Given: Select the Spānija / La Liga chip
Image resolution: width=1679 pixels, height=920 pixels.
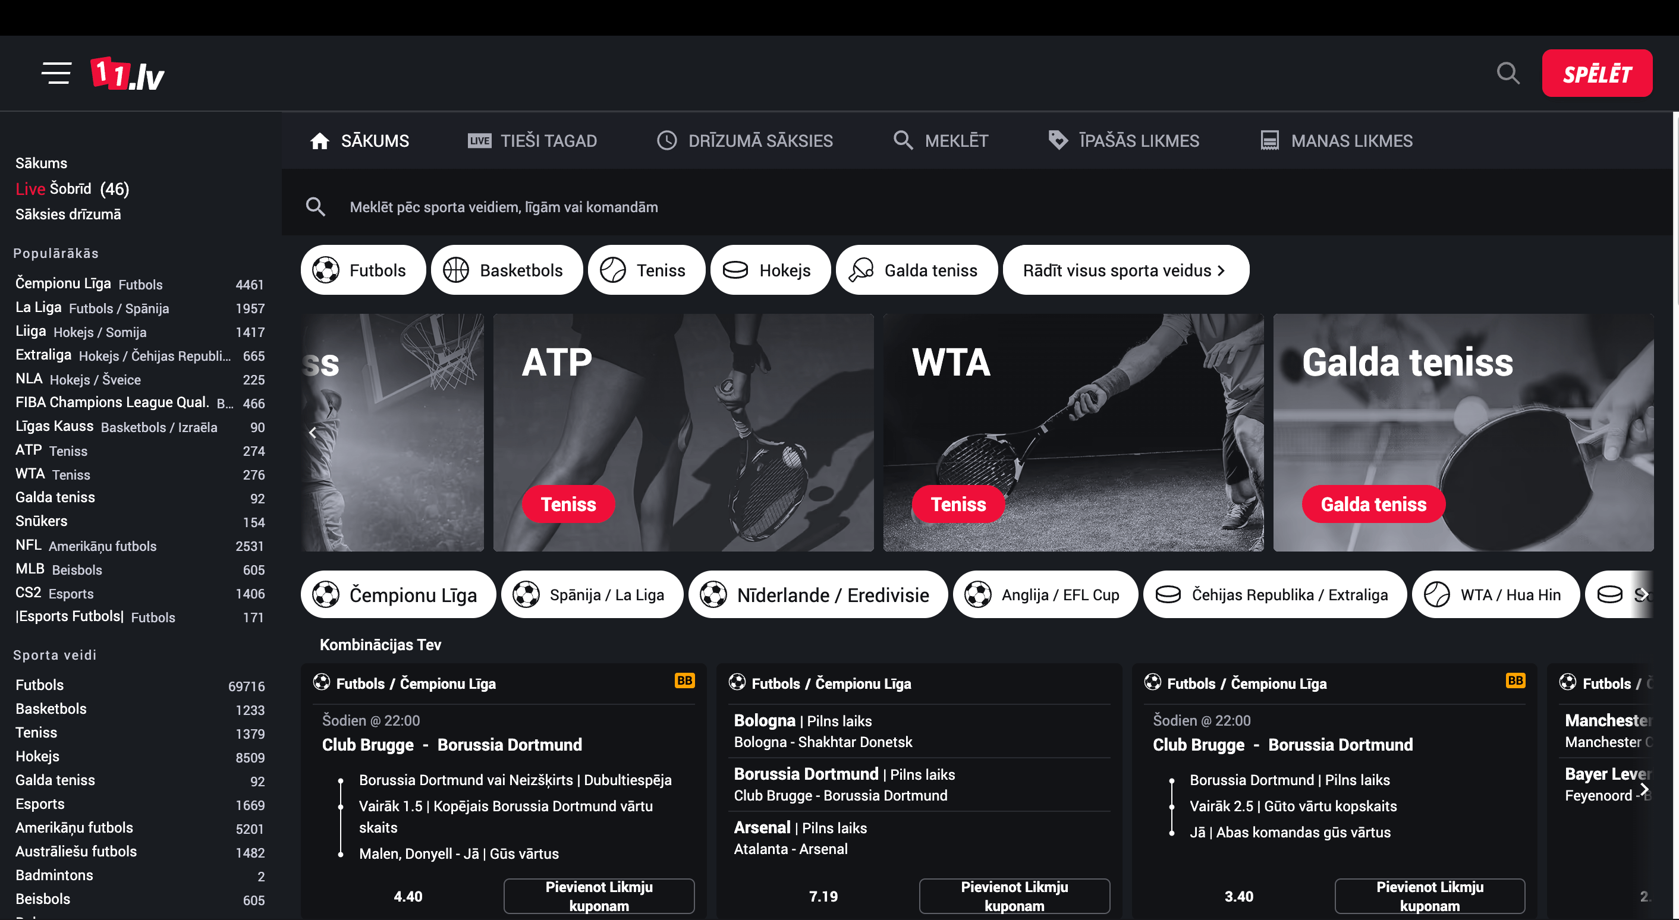Looking at the screenshot, I should pyautogui.click(x=592, y=594).
